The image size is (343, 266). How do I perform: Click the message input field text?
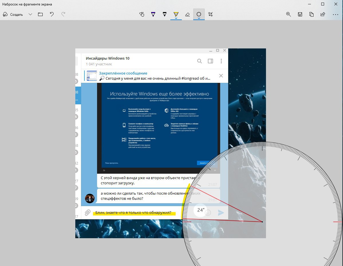coord(133,213)
